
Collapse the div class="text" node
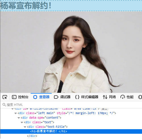coord(22,122)
